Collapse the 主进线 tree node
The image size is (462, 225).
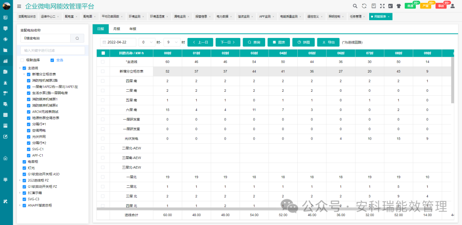pyautogui.click(x=20, y=68)
